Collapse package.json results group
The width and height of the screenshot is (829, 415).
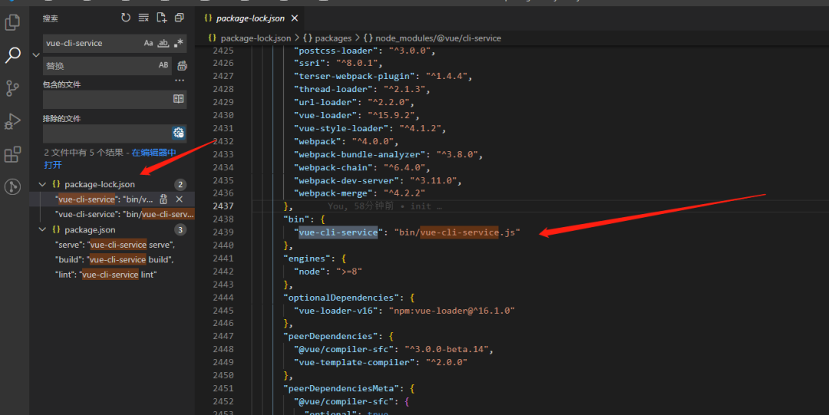pos(42,229)
